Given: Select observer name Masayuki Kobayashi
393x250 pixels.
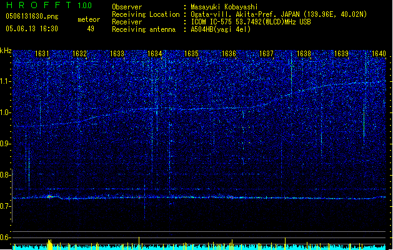Looking at the screenshot, I should tap(224, 7).
